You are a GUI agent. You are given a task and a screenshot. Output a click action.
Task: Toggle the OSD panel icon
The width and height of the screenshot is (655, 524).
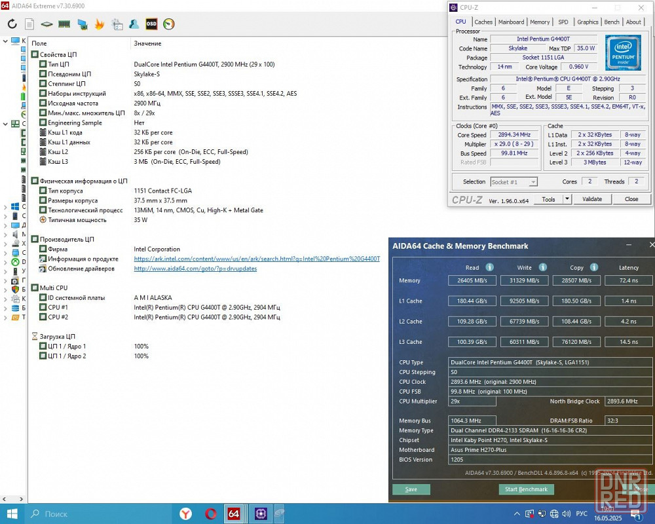[151, 24]
